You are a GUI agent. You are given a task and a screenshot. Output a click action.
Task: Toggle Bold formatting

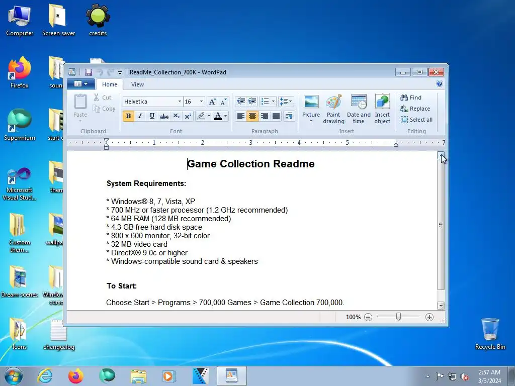coord(128,116)
